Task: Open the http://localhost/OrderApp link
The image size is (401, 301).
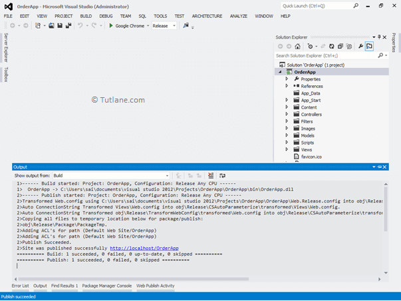Action: click(x=144, y=248)
